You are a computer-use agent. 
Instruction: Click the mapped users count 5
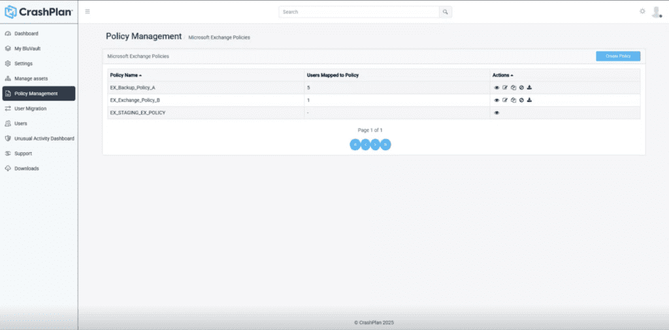click(308, 88)
